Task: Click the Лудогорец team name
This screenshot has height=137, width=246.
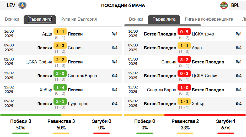Action: 78,104
